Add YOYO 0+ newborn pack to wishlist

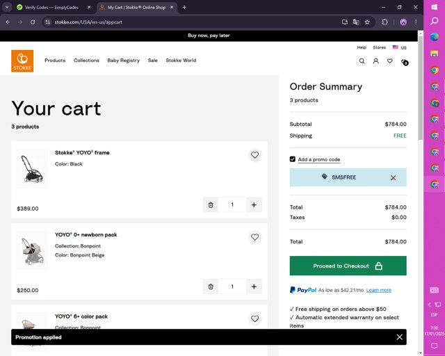[254, 237]
